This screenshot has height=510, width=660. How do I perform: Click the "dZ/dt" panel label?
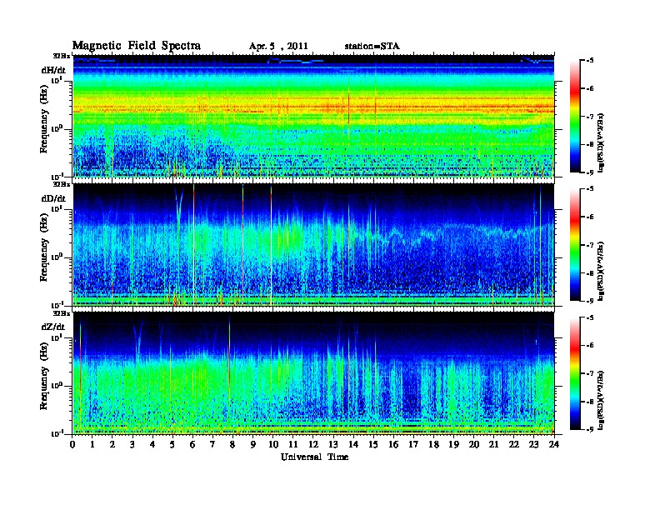[53, 327]
